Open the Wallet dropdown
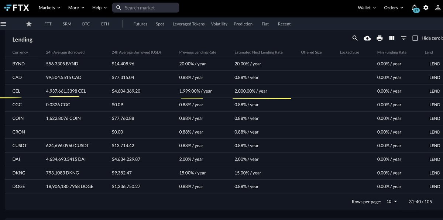This screenshot has width=443, height=220. point(367,7)
